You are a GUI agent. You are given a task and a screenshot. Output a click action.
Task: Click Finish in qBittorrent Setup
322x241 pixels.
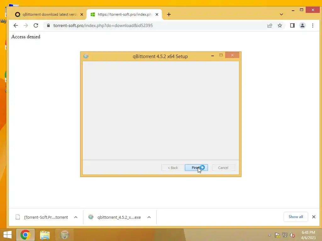point(196,168)
